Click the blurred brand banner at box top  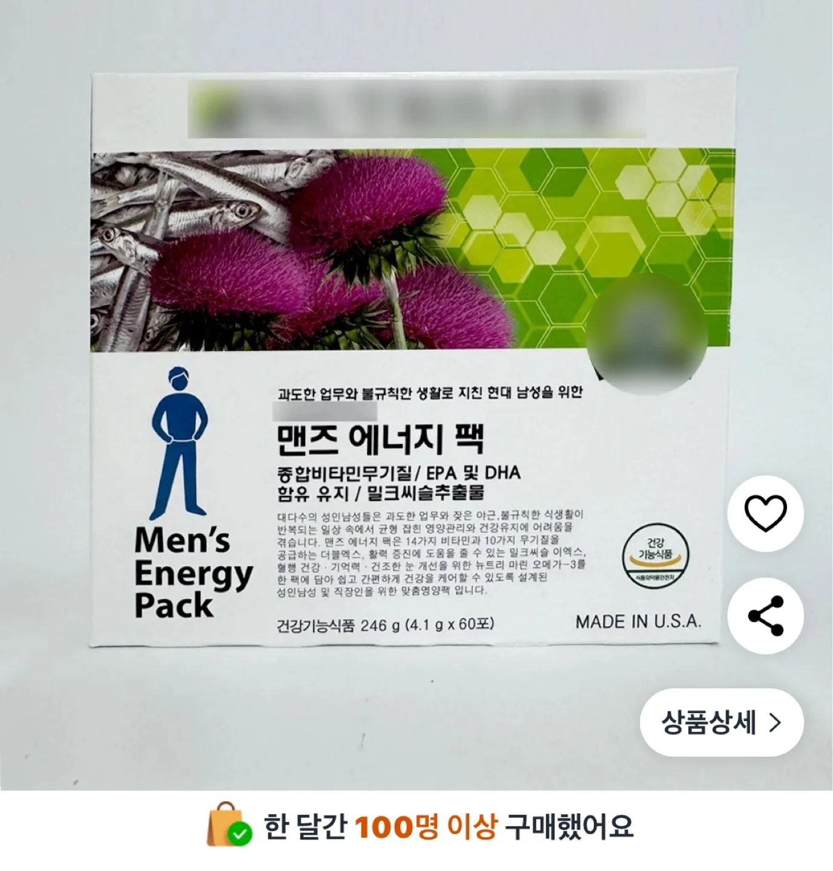pyautogui.click(x=416, y=110)
